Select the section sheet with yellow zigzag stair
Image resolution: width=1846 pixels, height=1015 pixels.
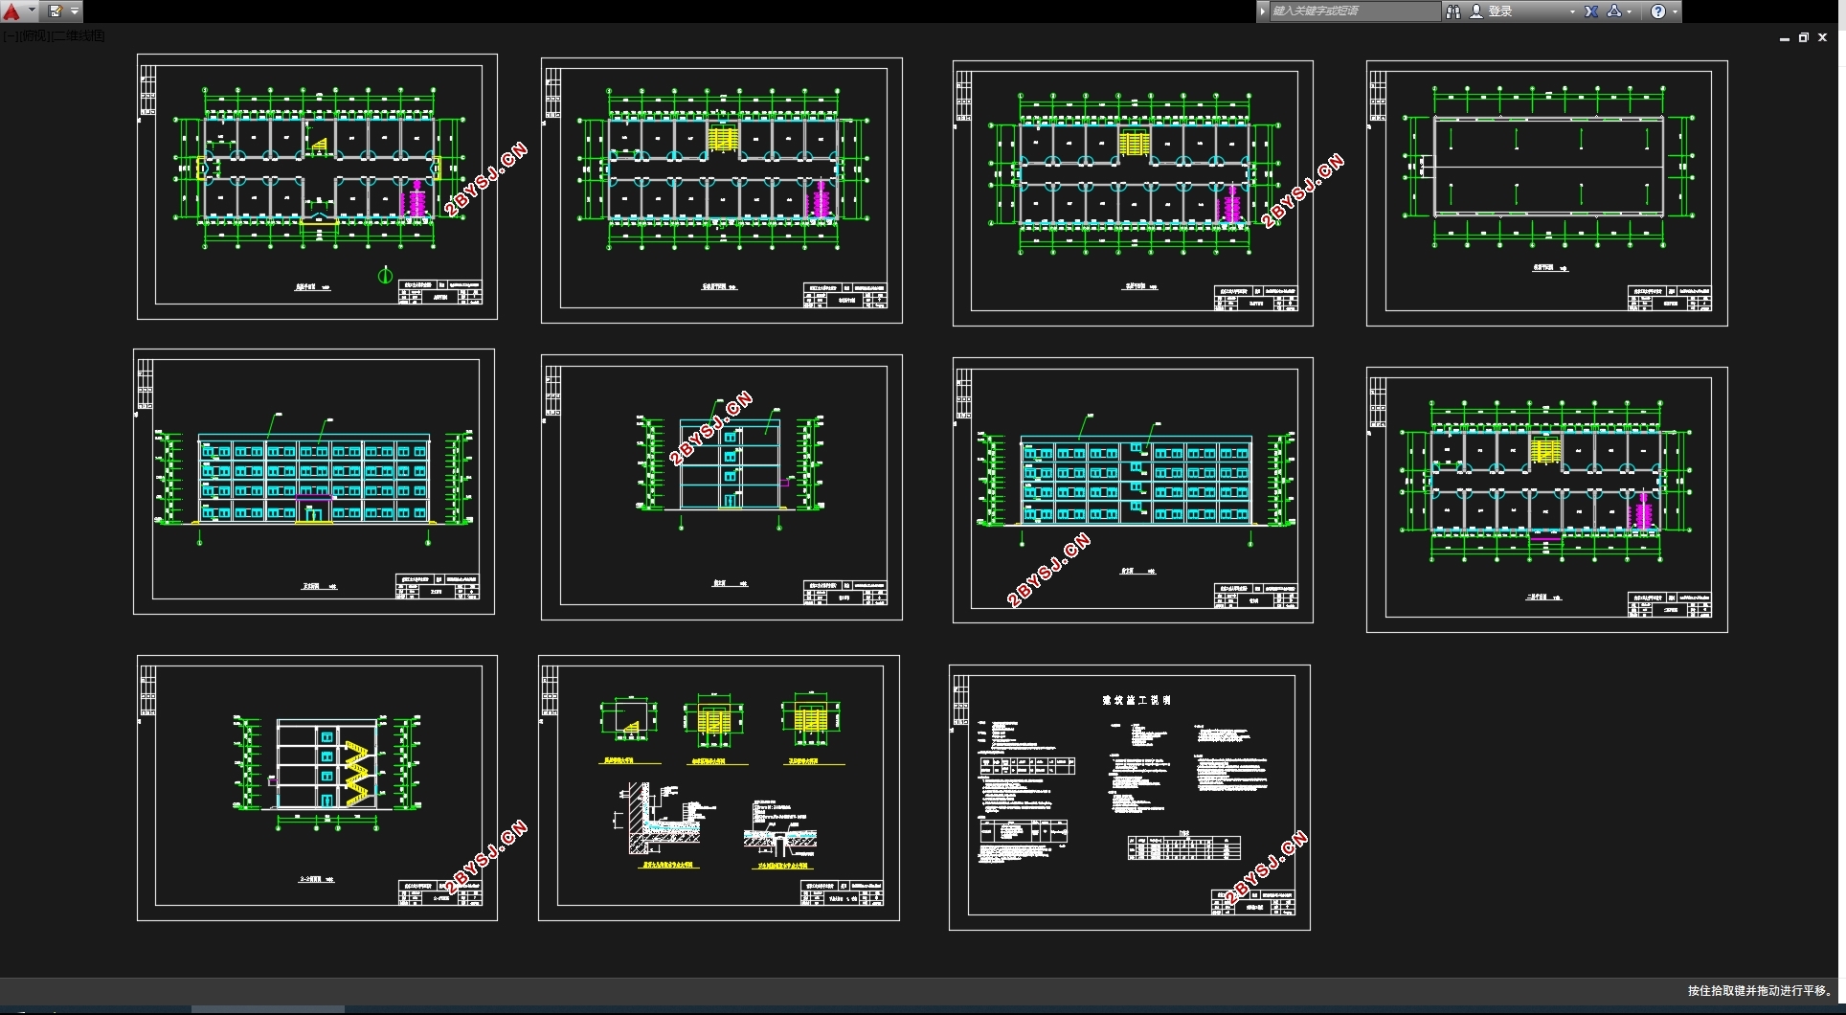point(317,788)
